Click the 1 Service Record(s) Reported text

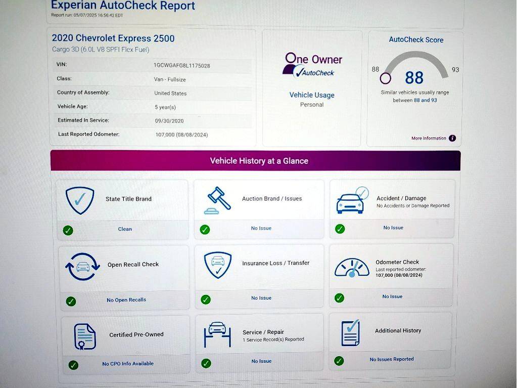273,339
